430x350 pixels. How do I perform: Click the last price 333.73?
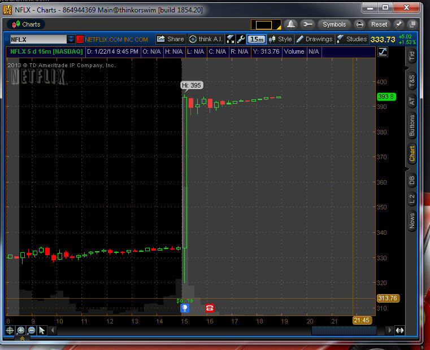[383, 40]
